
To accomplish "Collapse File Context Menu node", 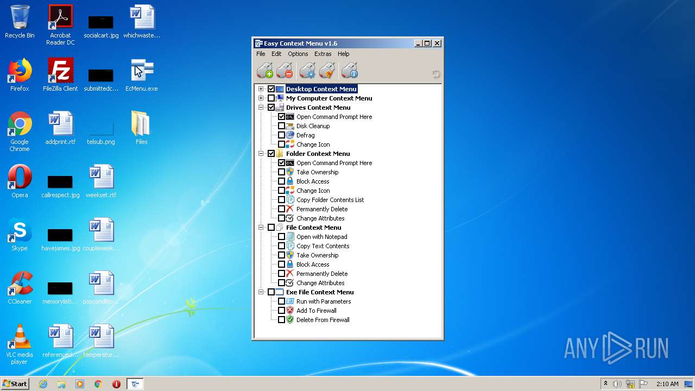I will pos(261,228).
